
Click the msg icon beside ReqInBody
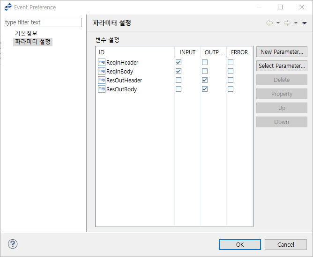click(x=102, y=71)
